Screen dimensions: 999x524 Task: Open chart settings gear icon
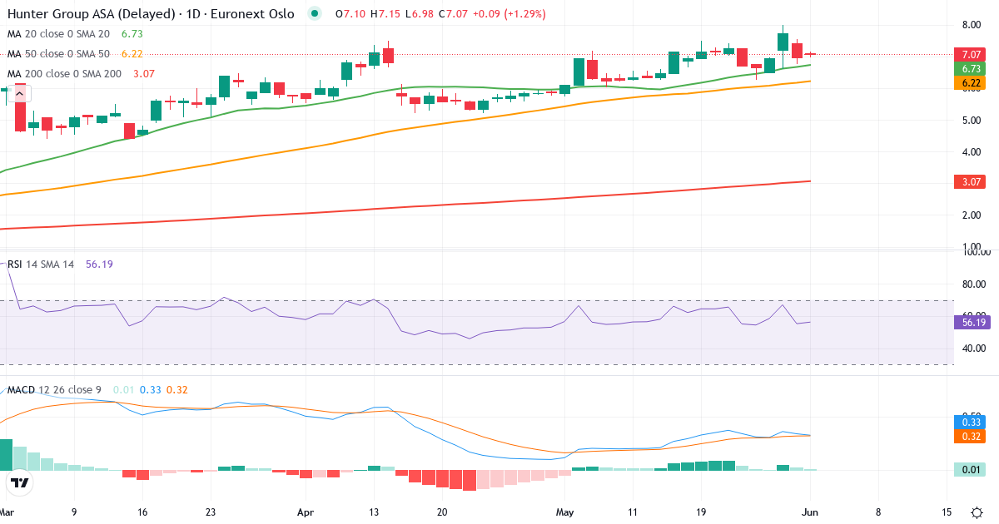[x=976, y=512]
